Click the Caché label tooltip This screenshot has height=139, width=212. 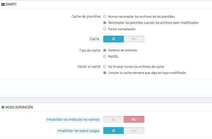(95, 39)
